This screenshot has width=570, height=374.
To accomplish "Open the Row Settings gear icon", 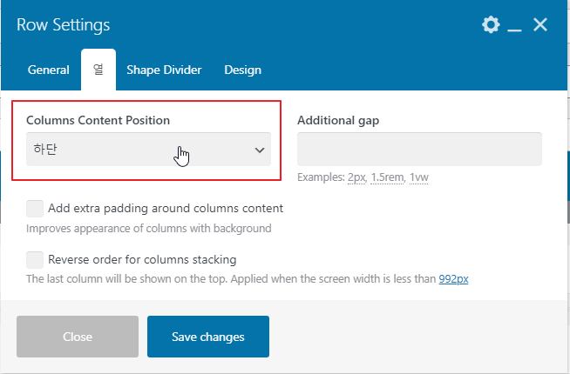I will click(491, 24).
